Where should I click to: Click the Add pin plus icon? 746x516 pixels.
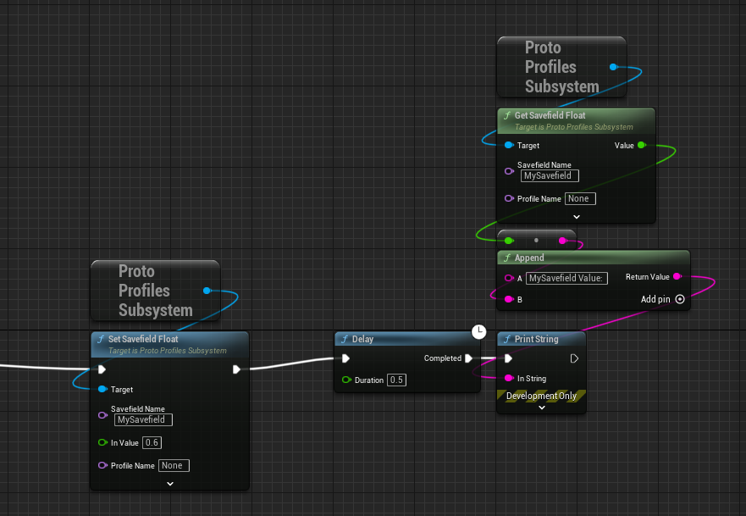[x=679, y=299]
